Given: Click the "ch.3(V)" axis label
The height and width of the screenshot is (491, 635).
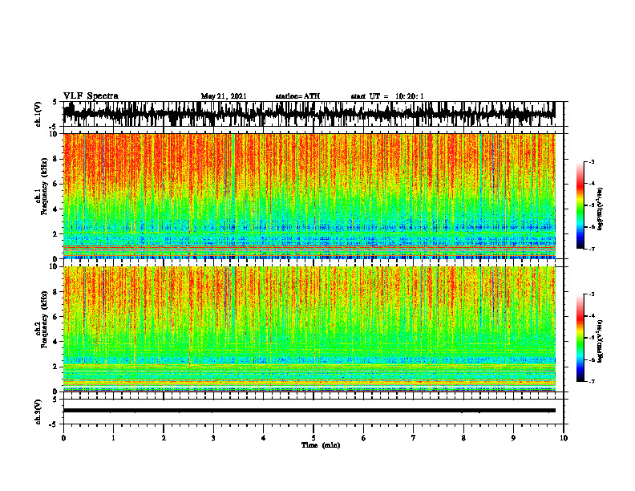Looking at the screenshot, I should [38, 412].
